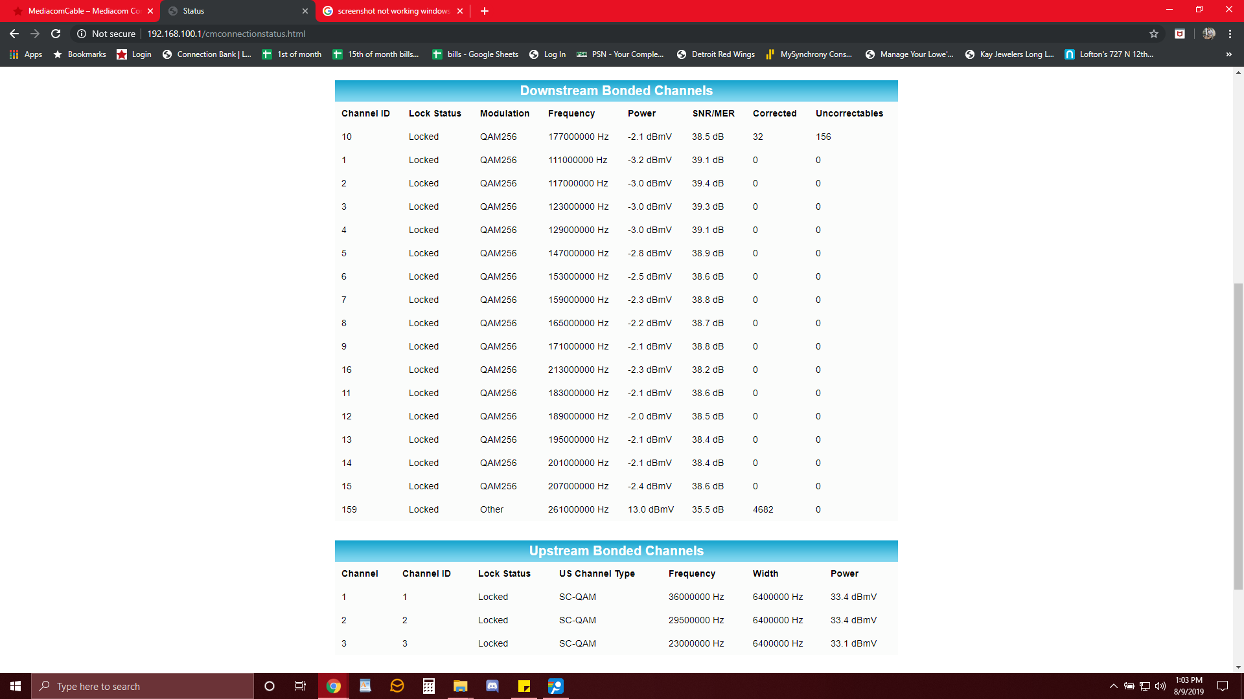The width and height of the screenshot is (1244, 699).
Task: Open bills - Google Sheets bookmark
Action: 476,54
